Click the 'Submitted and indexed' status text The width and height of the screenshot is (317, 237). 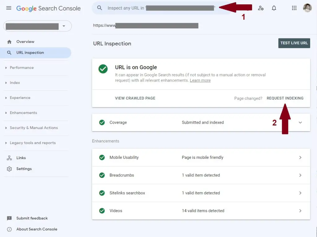(x=203, y=122)
